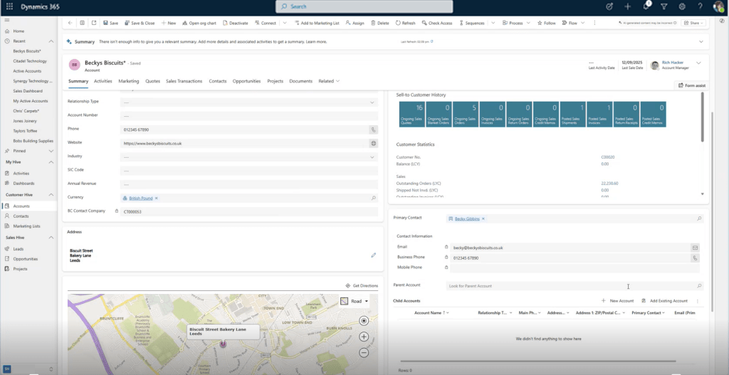The image size is (729, 375).
Task: Open the Sales Transactions tab
Action: pyautogui.click(x=184, y=81)
